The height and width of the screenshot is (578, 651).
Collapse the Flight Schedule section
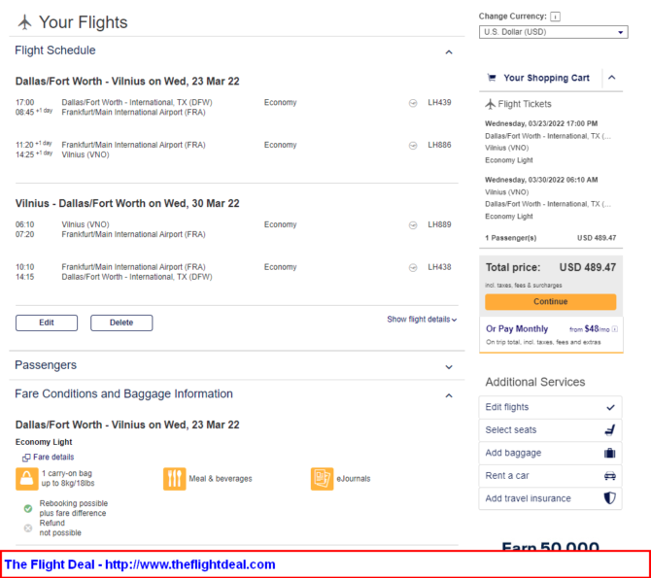click(449, 52)
